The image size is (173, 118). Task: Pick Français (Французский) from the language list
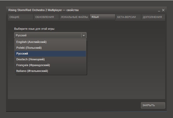(x=50, y=65)
